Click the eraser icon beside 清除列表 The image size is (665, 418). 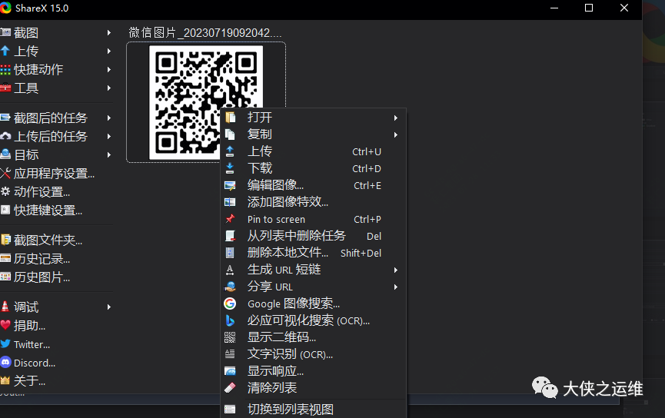tap(230, 387)
